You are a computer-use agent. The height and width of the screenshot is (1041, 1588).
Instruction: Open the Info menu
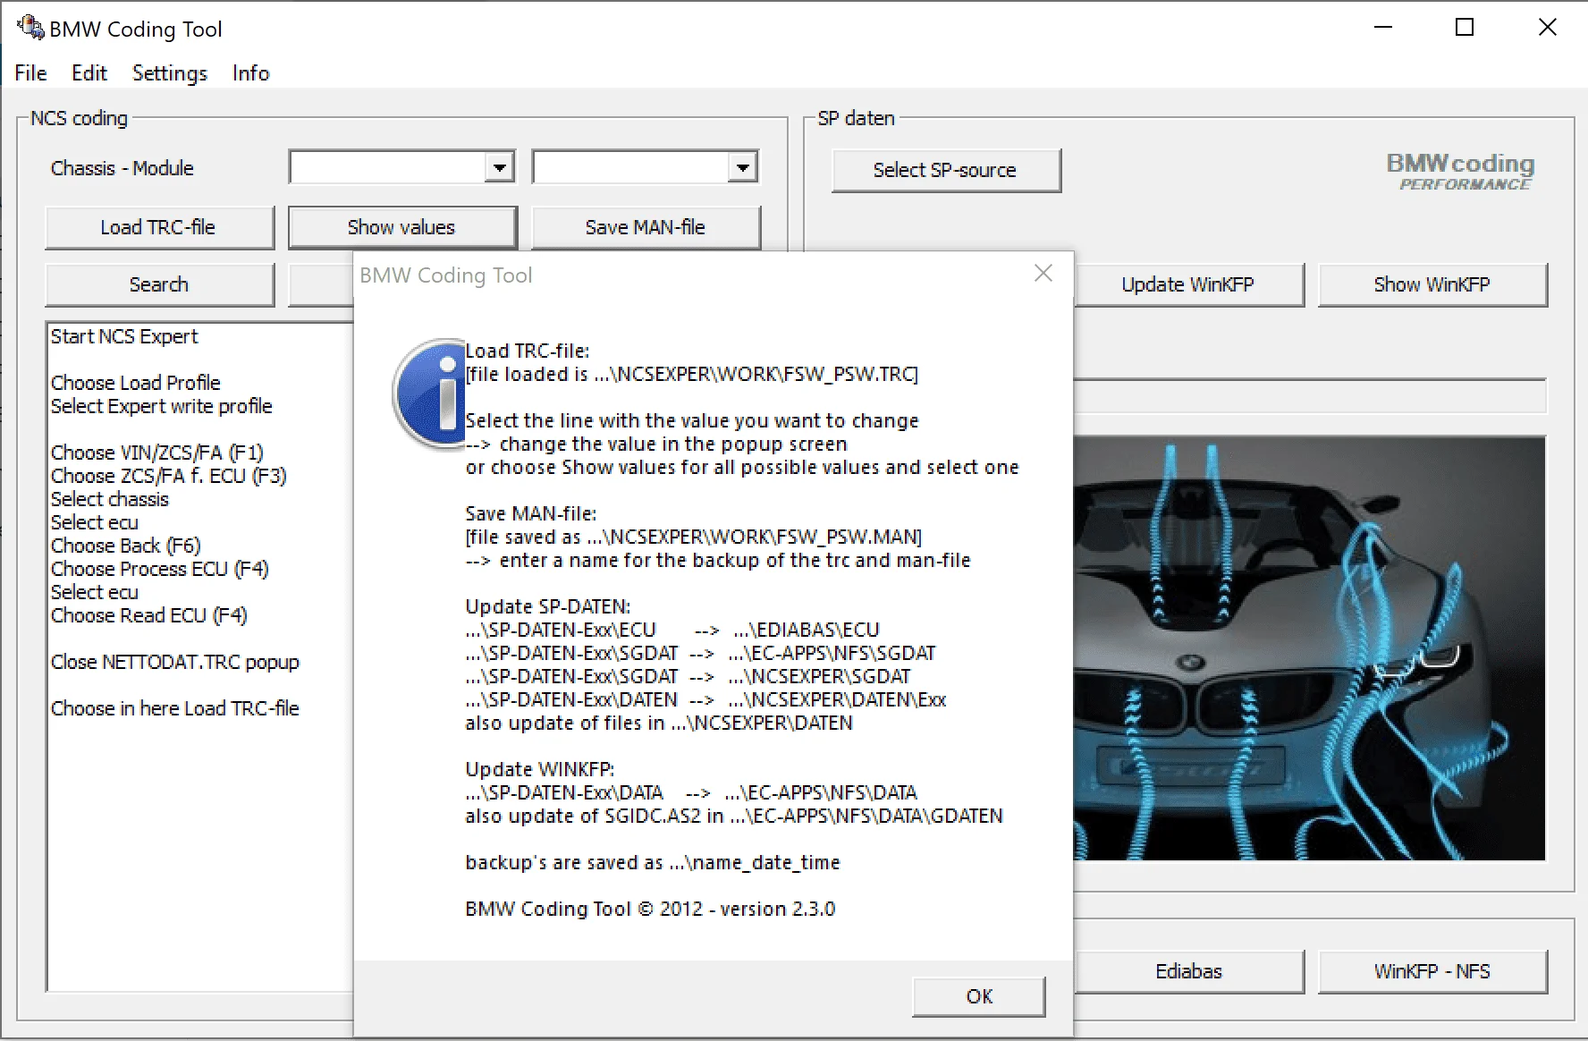tap(250, 73)
